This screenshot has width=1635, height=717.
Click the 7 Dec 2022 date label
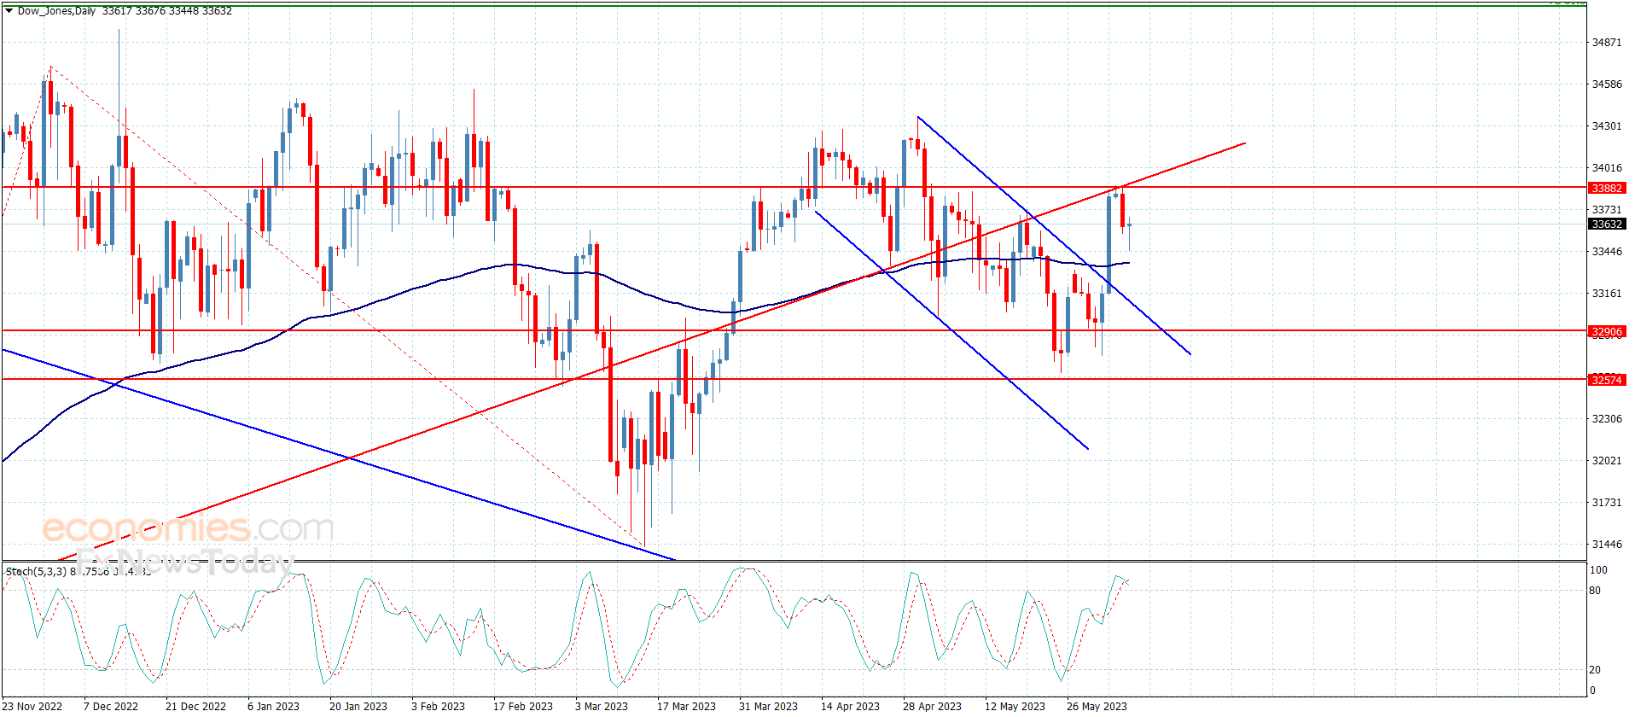(111, 706)
